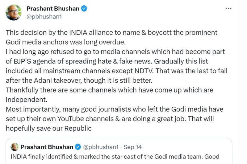Open the three-dot more options menu
This screenshot has width=247, height=164.
coord(228,9)
